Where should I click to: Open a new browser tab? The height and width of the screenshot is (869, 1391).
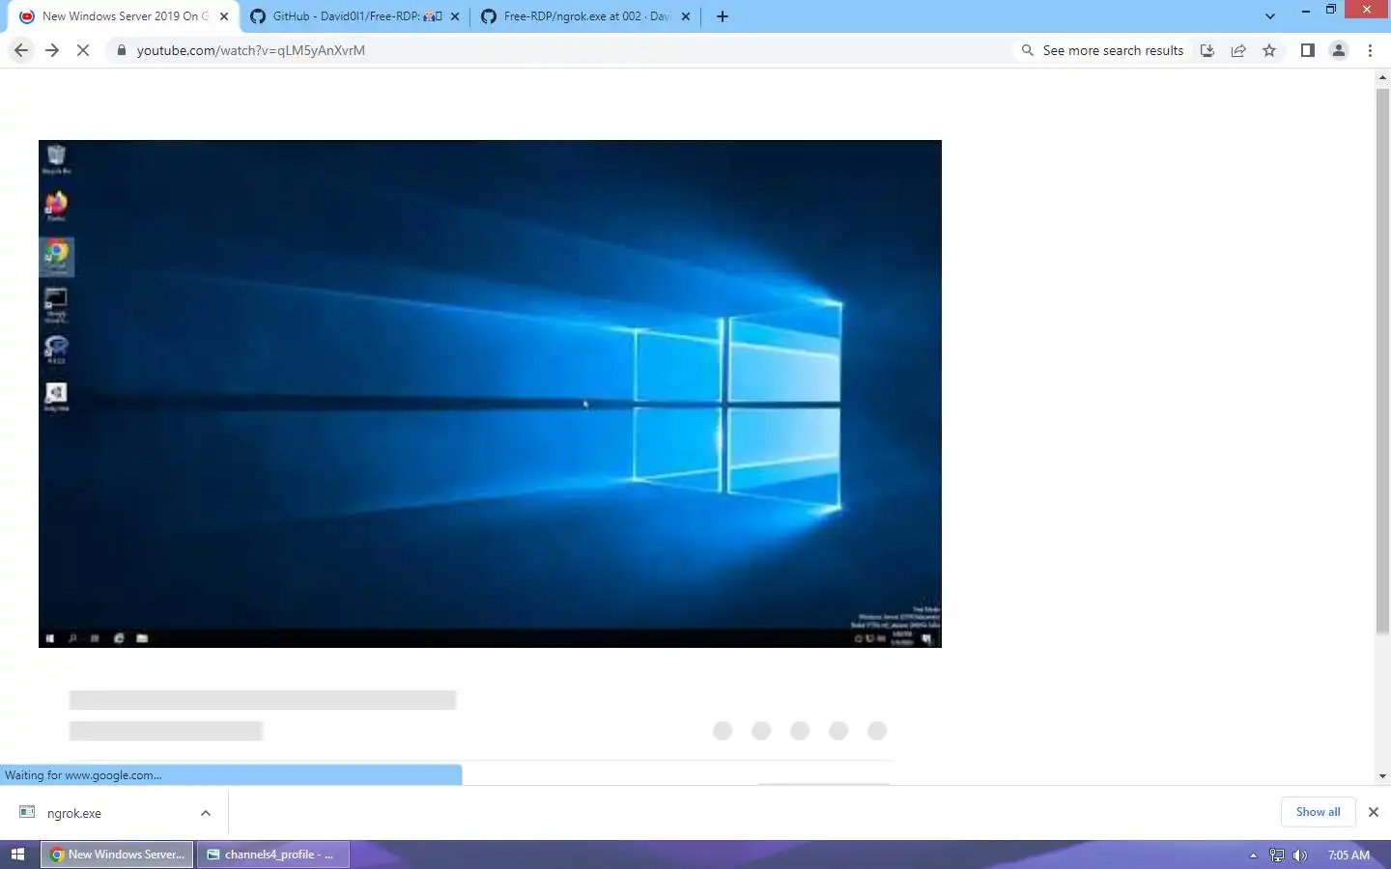(x=723, y=16)
